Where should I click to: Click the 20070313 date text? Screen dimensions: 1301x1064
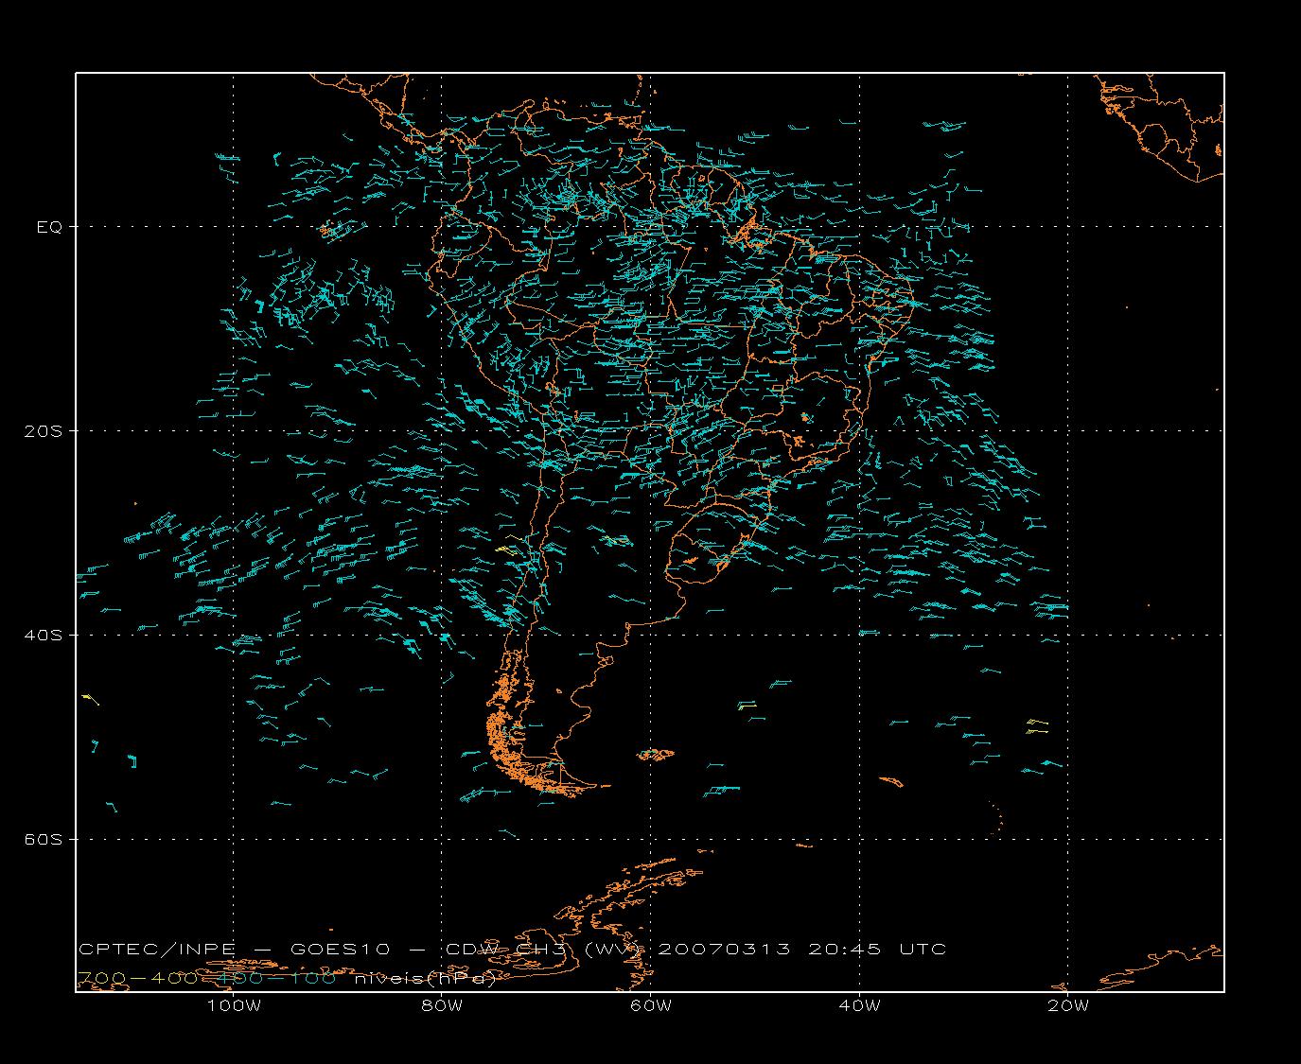click(724, 949)
